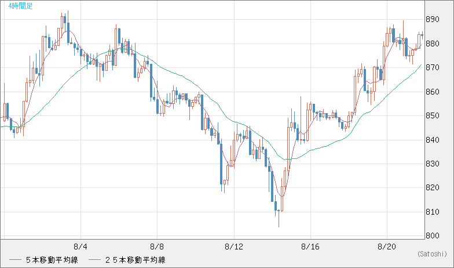Click the 8/12 date axis label
The image size is (454, 268).
click(x=234, y=247)
